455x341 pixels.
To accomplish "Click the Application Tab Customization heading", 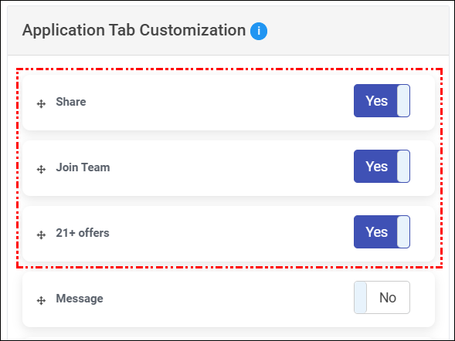I will point(134,30).
